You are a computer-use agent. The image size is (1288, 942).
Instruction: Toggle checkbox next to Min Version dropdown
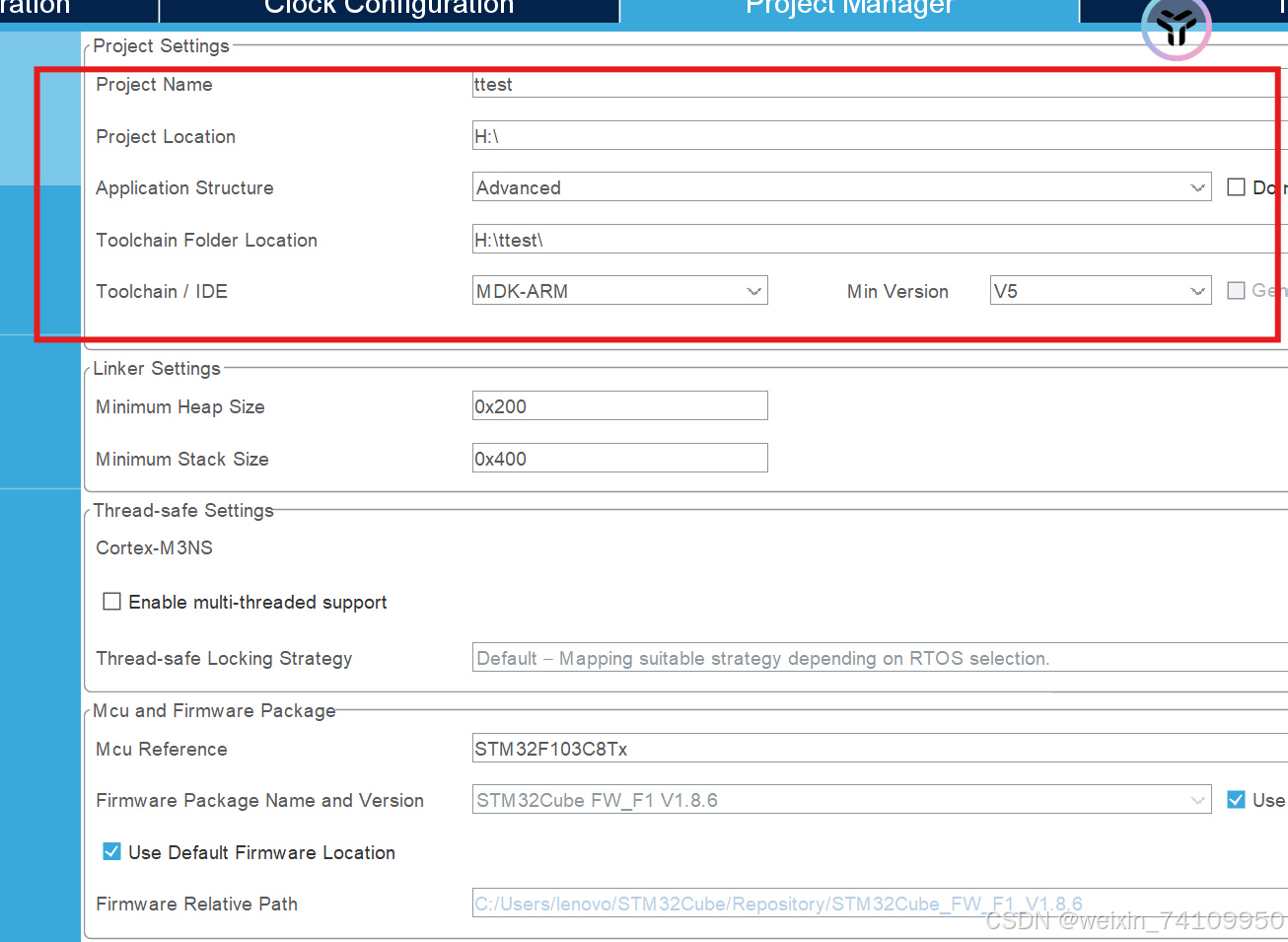pos(1236,291)
